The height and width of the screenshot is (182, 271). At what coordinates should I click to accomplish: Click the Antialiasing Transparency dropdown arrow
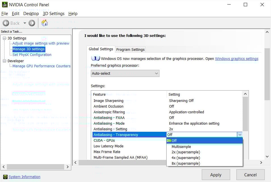coord(240,135)
